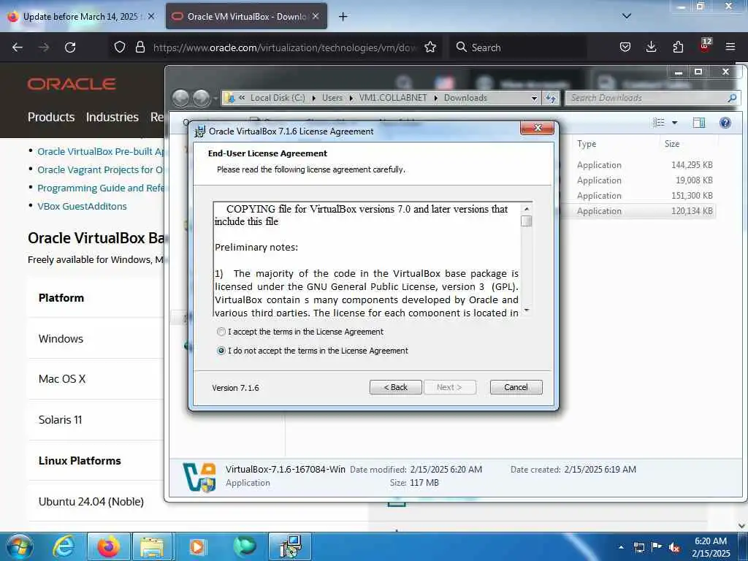Click Downloads in Explorer breadcrumb
The image size is (748, 561).
[x=465, y=98]
